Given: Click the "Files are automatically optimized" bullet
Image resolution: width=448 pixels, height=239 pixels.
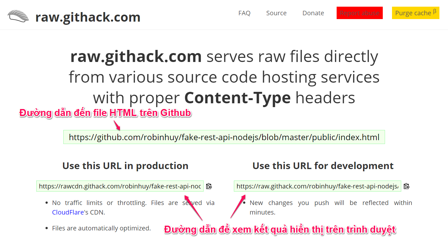Looking at the screenshot, I should [101, 228].
